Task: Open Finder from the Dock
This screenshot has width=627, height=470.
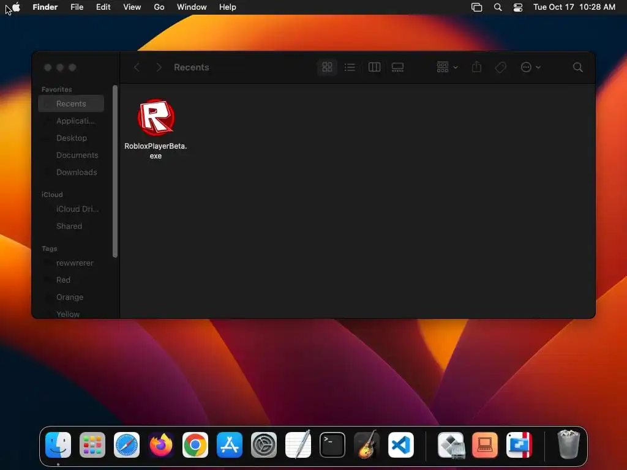Action: click(x=58, y=445)
